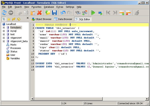Viewport: 150px width, 106px height.
Task: Click the Redo arrow icon
Action: [x=69, y=13]
